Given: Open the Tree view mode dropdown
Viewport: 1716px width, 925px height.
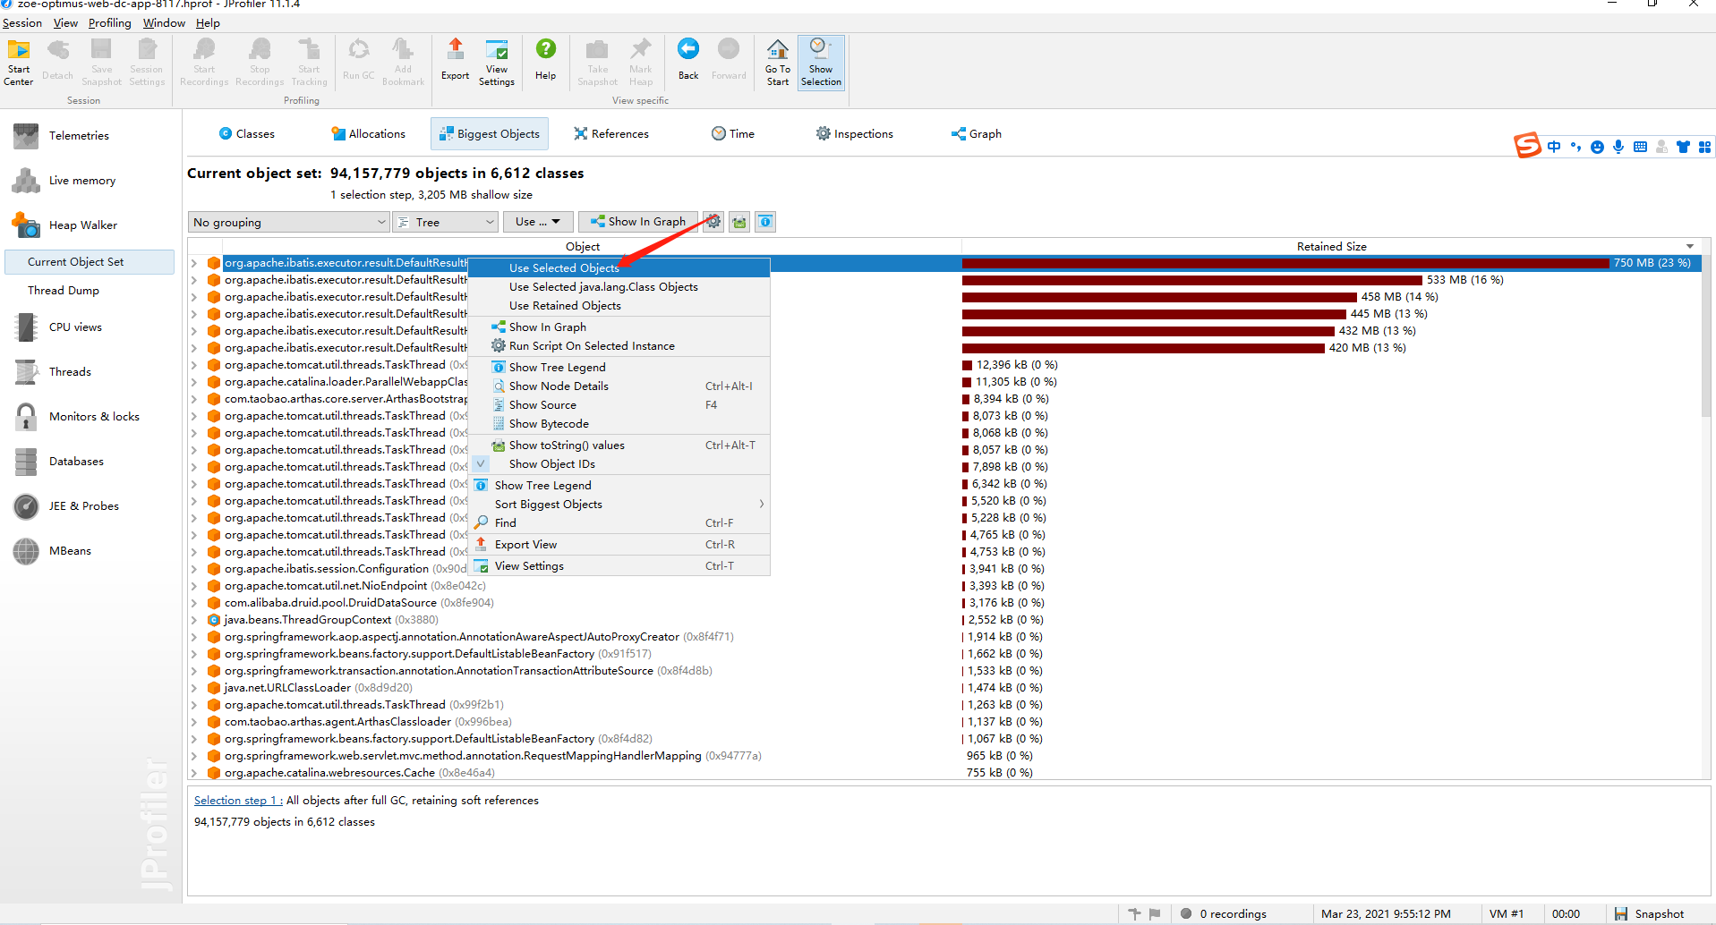Looking at the screenshot, I should coord(446,222).
